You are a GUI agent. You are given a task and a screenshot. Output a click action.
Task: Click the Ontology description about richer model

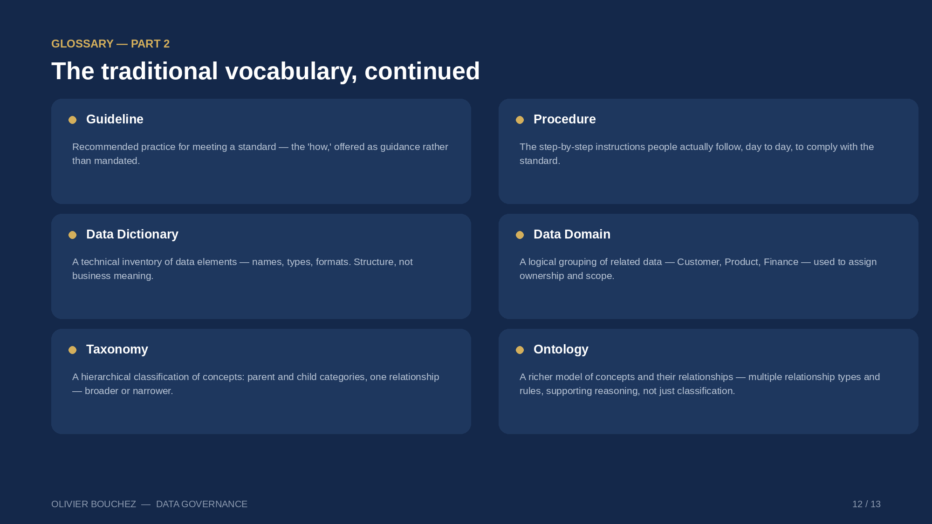coord(699,384)
